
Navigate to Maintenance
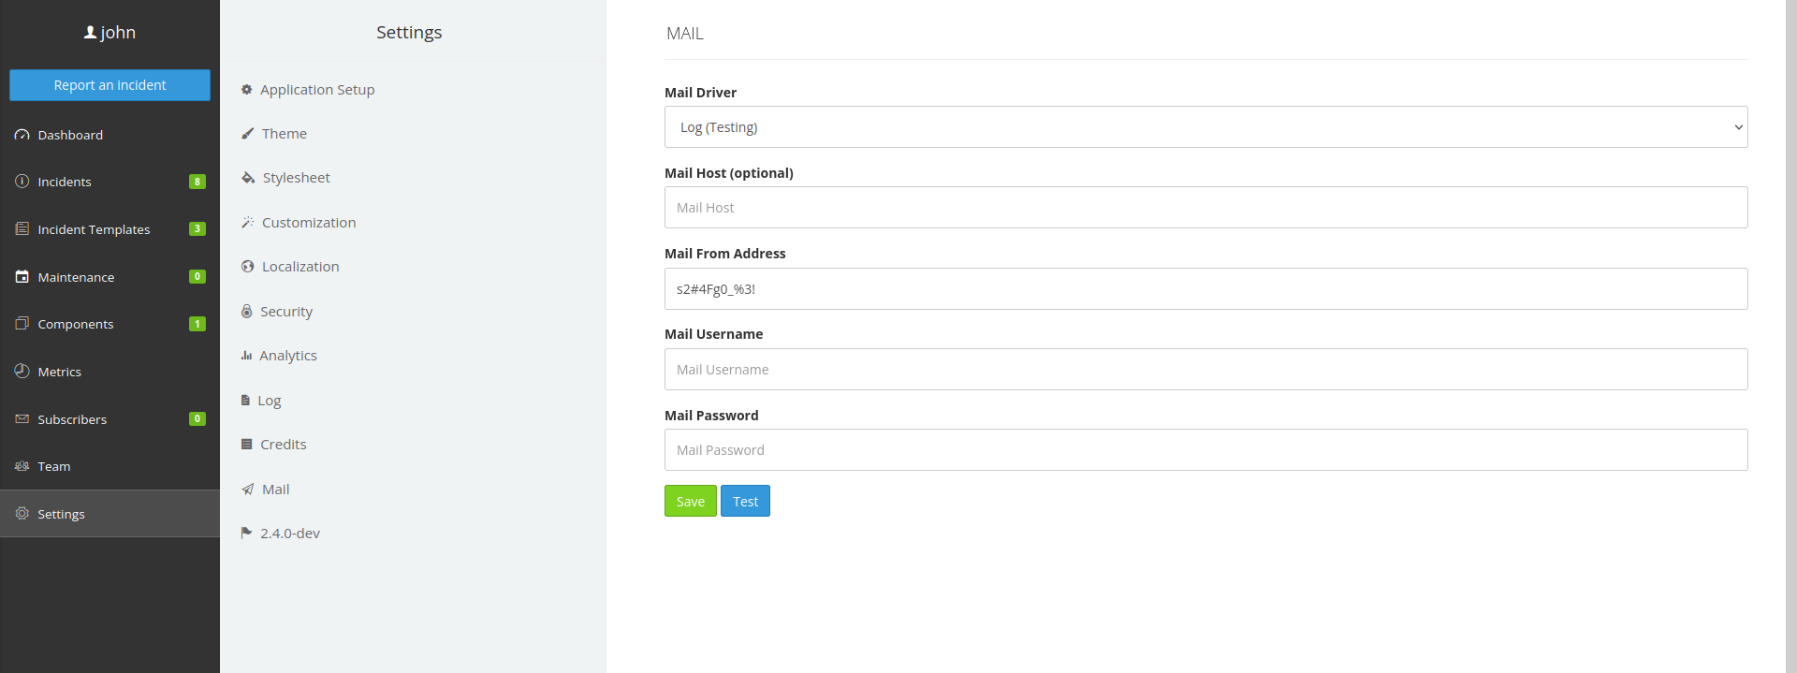coord(110,277)
